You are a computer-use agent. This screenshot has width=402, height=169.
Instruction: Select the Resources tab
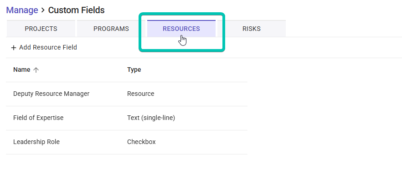pos(181,29)
